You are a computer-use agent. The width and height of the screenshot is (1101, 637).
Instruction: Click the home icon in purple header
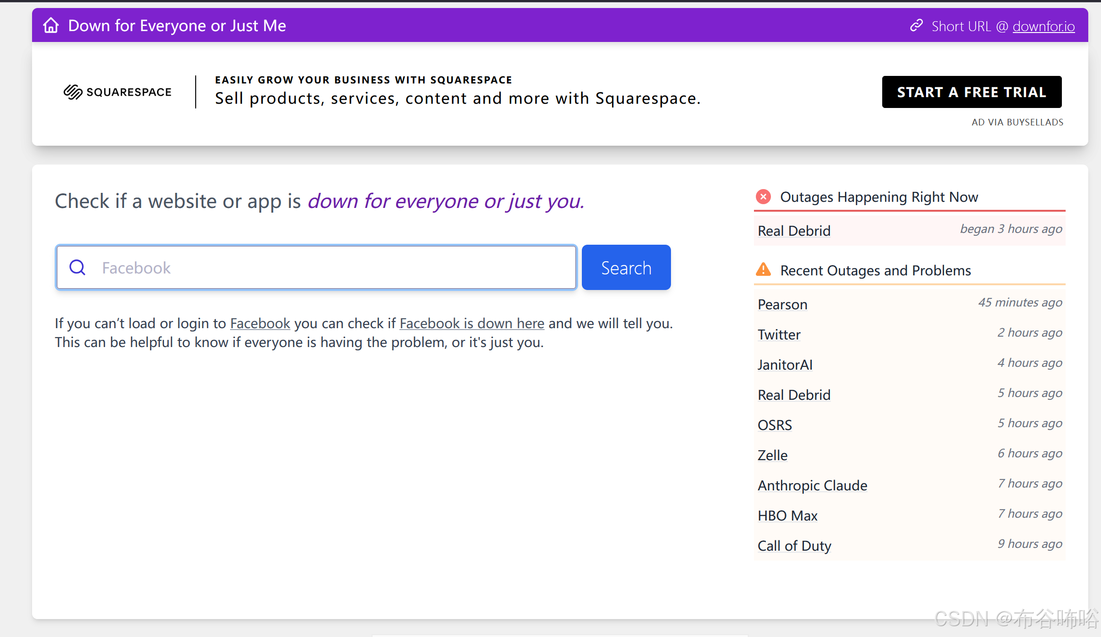[x=51, y=25]
